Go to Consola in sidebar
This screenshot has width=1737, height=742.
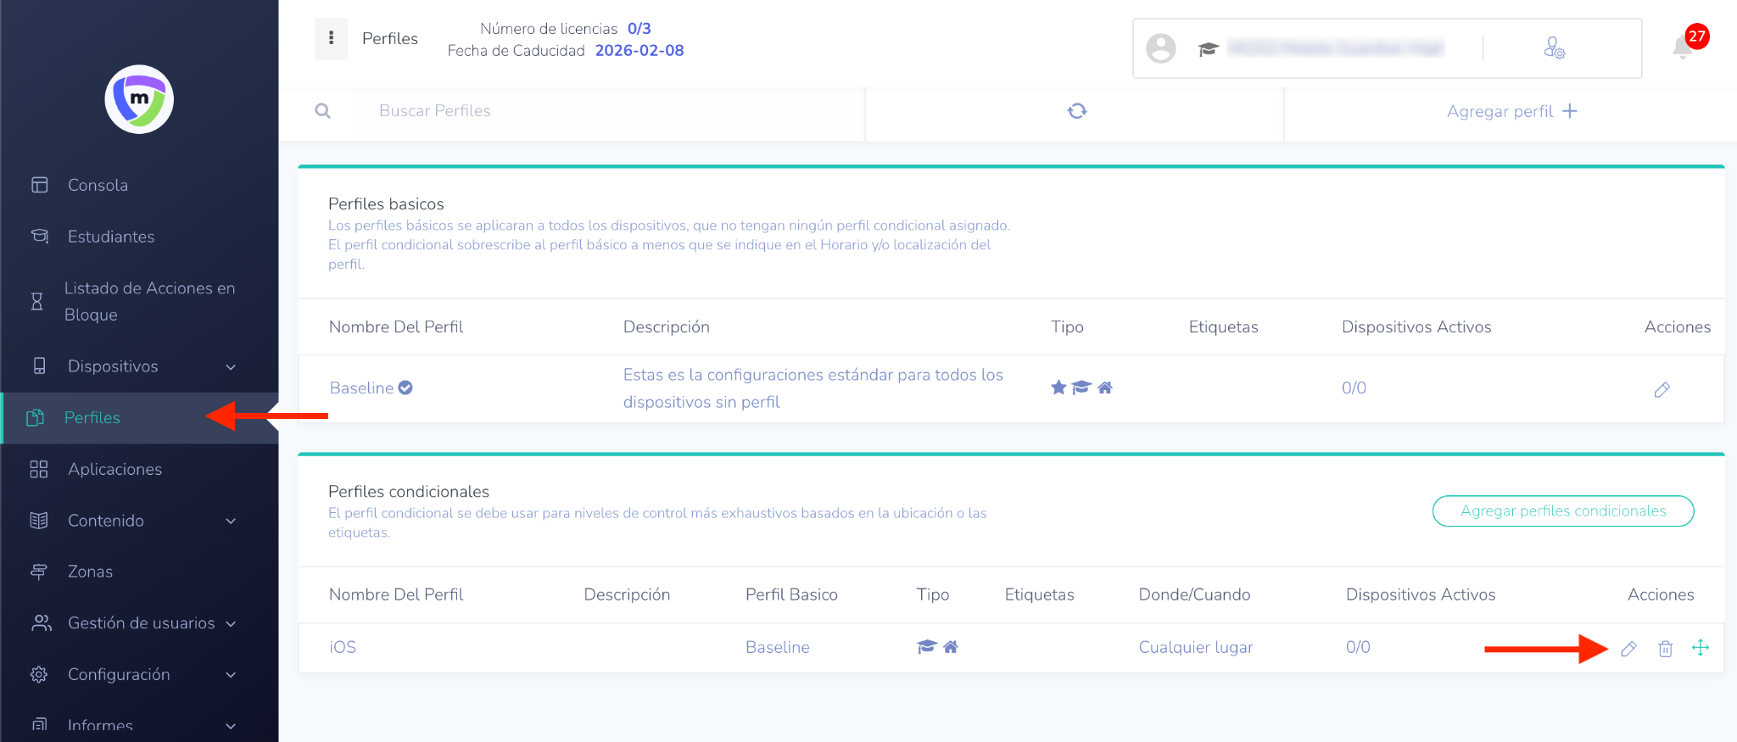98,185
